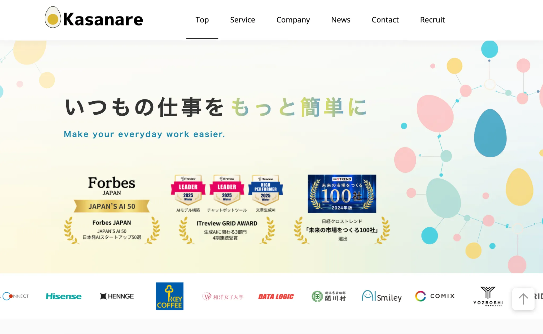
Task: Click the COMIX logo
Action: coord(435,296)
